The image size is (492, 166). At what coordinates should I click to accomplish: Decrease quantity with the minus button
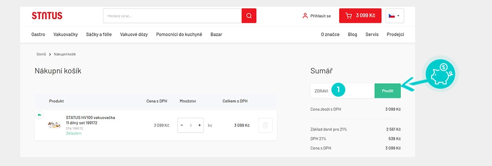coord(182,125)
